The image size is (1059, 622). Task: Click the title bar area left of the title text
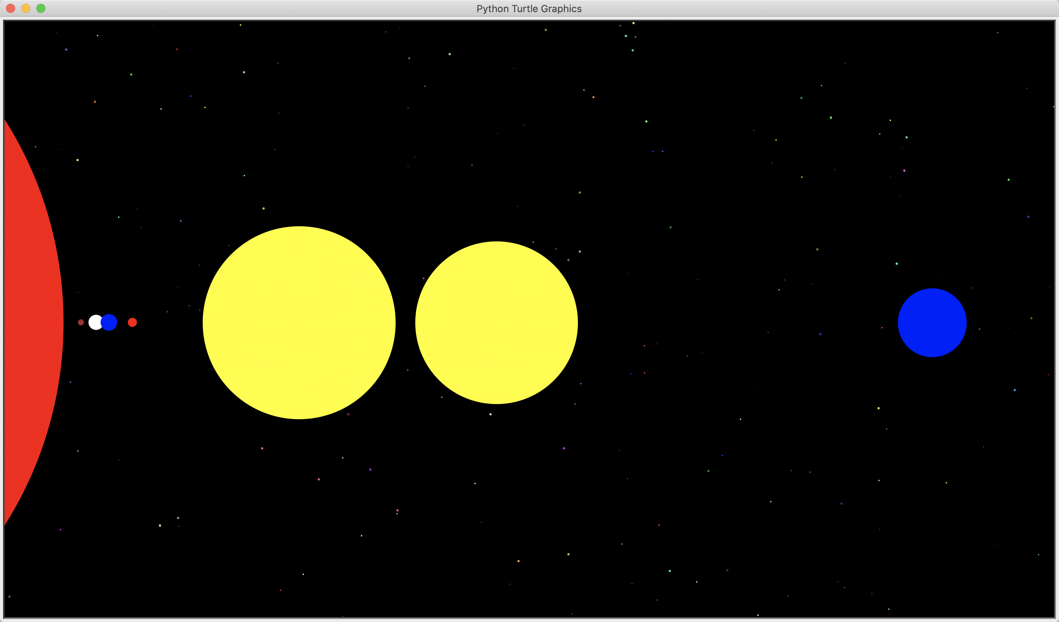pos(252,8)
